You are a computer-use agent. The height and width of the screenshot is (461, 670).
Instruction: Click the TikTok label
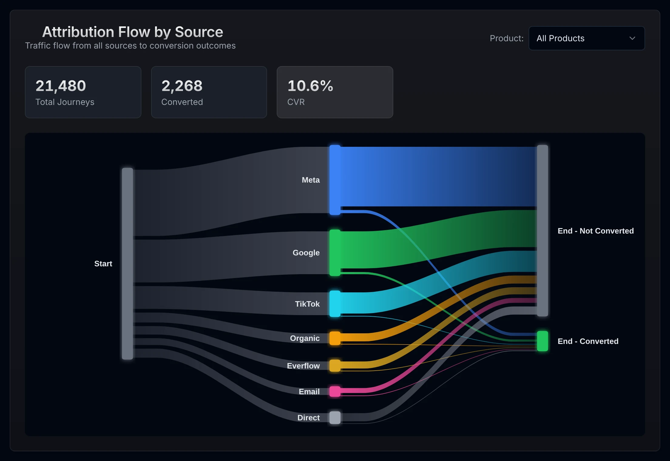point(307,304)
